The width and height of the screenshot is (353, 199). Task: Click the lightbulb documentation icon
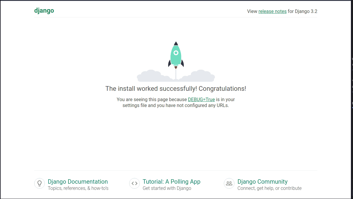(x=40, y=183)
